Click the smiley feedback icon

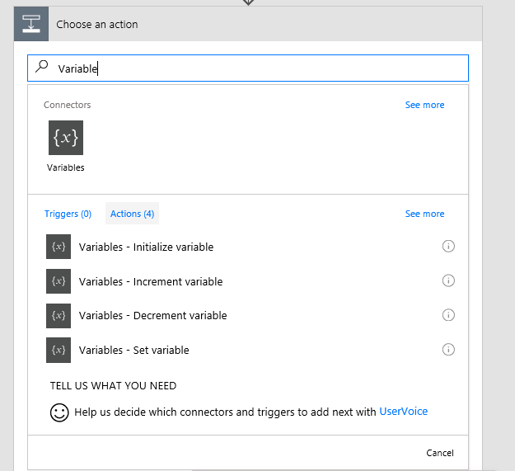pyautogui.click(x=59, y=412)
